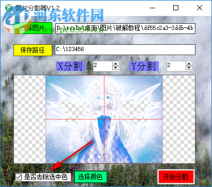Close the 图片分割器 window

[x=200, y=8]
